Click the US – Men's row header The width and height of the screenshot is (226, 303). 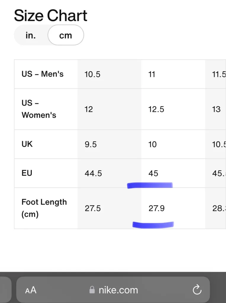42,74
